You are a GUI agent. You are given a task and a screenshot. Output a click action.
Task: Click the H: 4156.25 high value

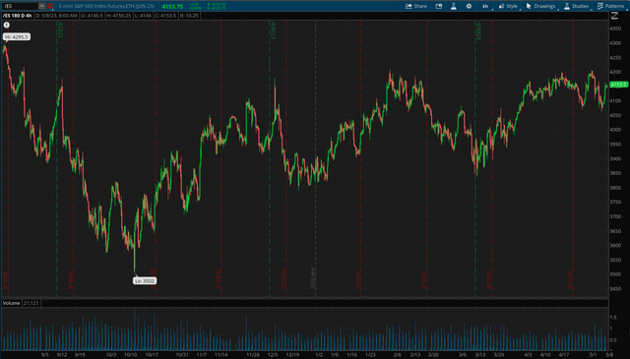pyautogui.click(x=119, y=16)
